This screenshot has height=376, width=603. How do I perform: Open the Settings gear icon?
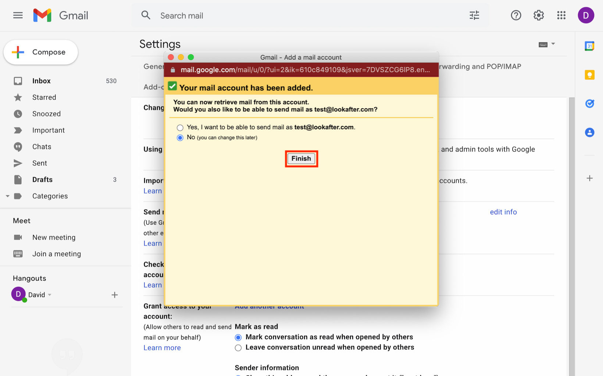tap(539, 15)
